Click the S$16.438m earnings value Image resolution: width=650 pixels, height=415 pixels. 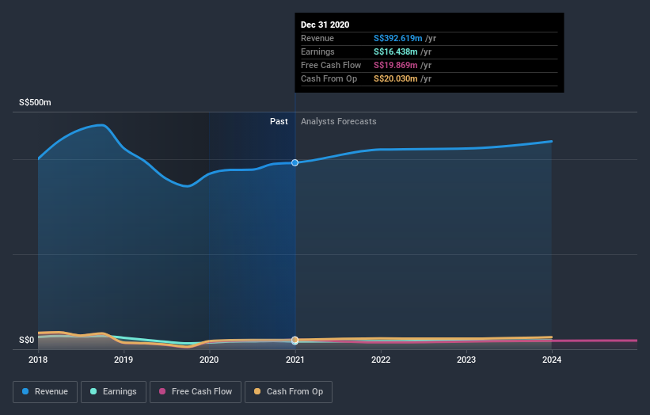tap(396, 51)
